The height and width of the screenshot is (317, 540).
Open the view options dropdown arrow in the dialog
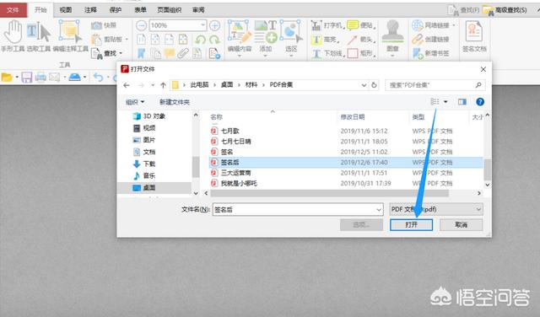point(445,102)
